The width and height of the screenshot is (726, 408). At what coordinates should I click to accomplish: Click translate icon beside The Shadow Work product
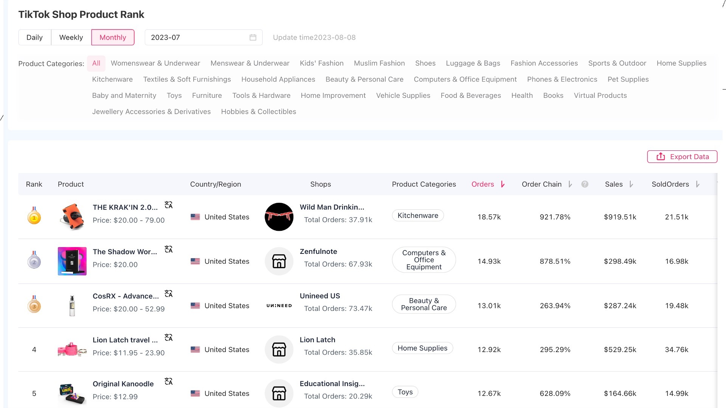(x=169, y=249)
